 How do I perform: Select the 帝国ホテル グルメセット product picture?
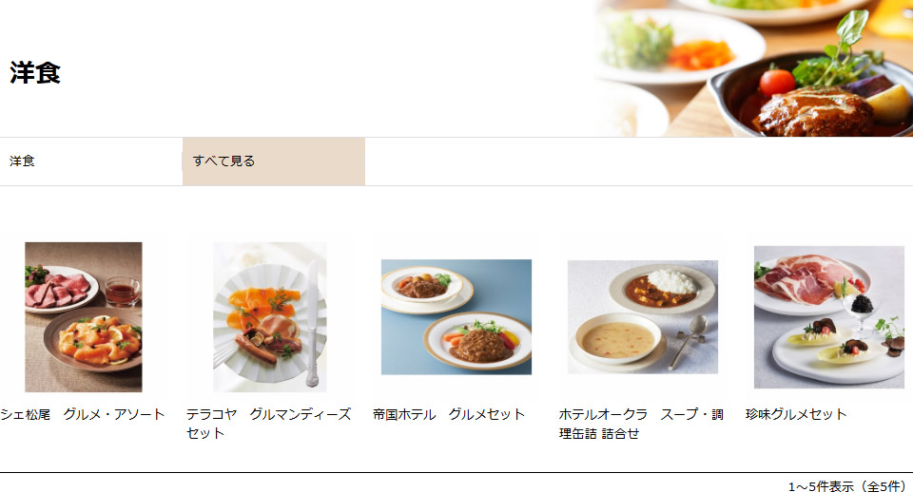tap(456, 317)
